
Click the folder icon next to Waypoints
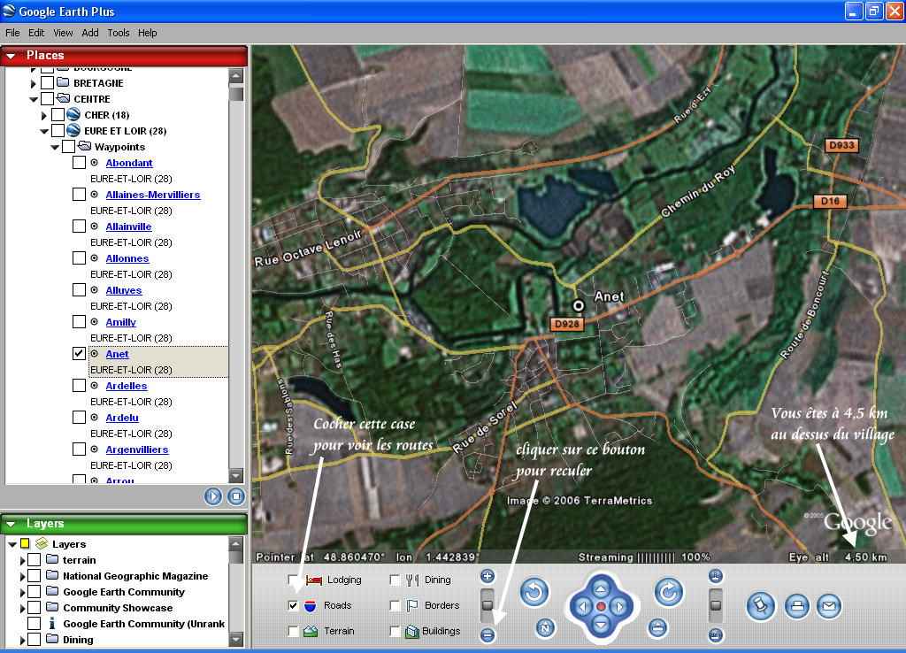pos(84,146)
